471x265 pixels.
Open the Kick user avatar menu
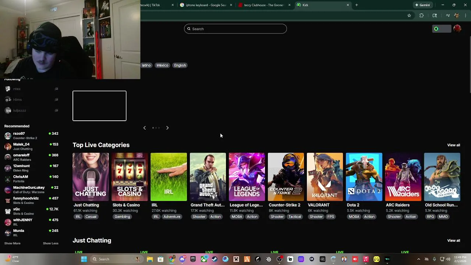pyautogui.click(x=457, y=29)
